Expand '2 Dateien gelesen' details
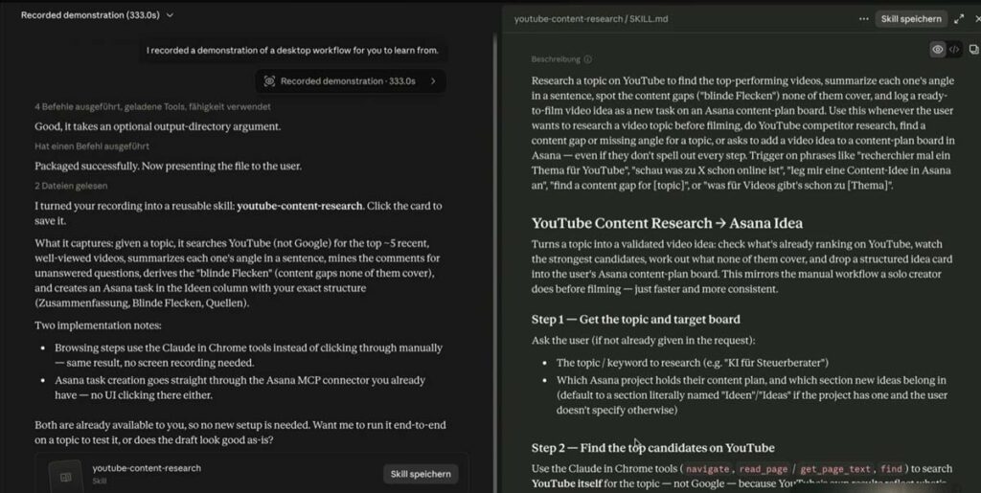 coord(71,186)
